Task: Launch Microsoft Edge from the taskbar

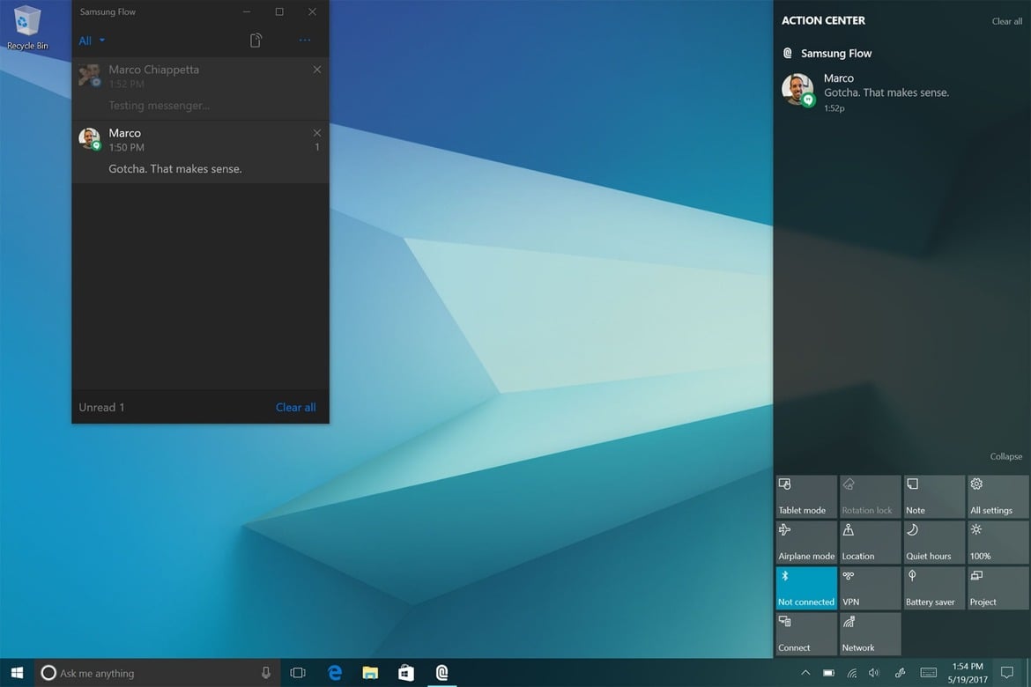Action: tap(335, 673)
